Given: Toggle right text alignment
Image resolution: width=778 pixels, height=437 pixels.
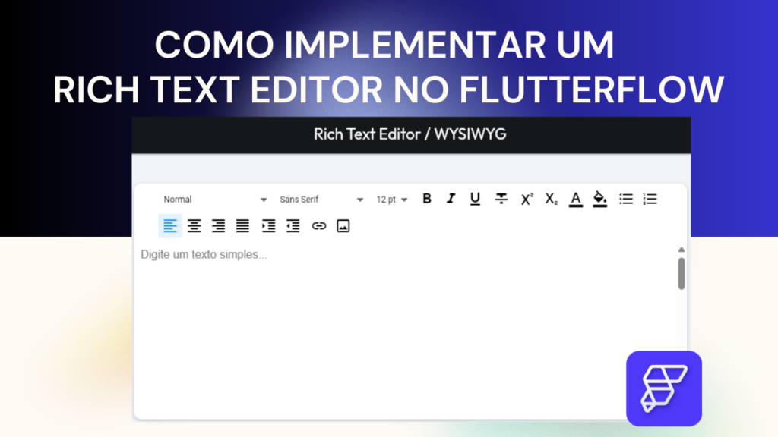Looking at the screenshot, I should click(218, 225).
